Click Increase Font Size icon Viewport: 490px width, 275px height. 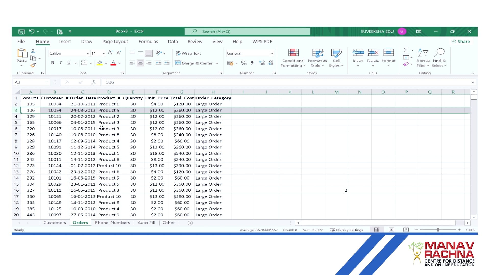(110, 53)
